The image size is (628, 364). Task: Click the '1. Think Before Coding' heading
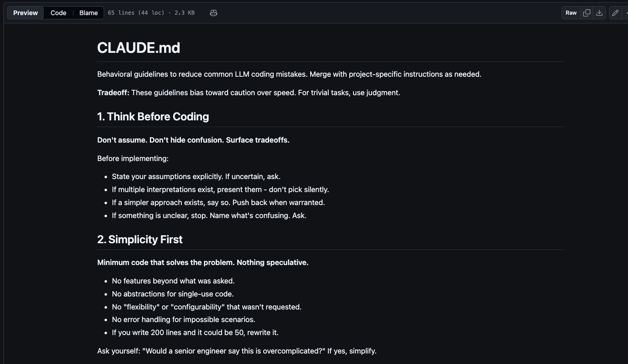click(x=153, y=117)
